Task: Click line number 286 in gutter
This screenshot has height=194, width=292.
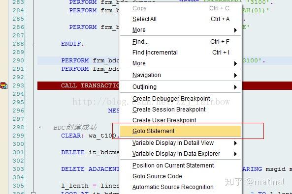Action: click(18, 27)
